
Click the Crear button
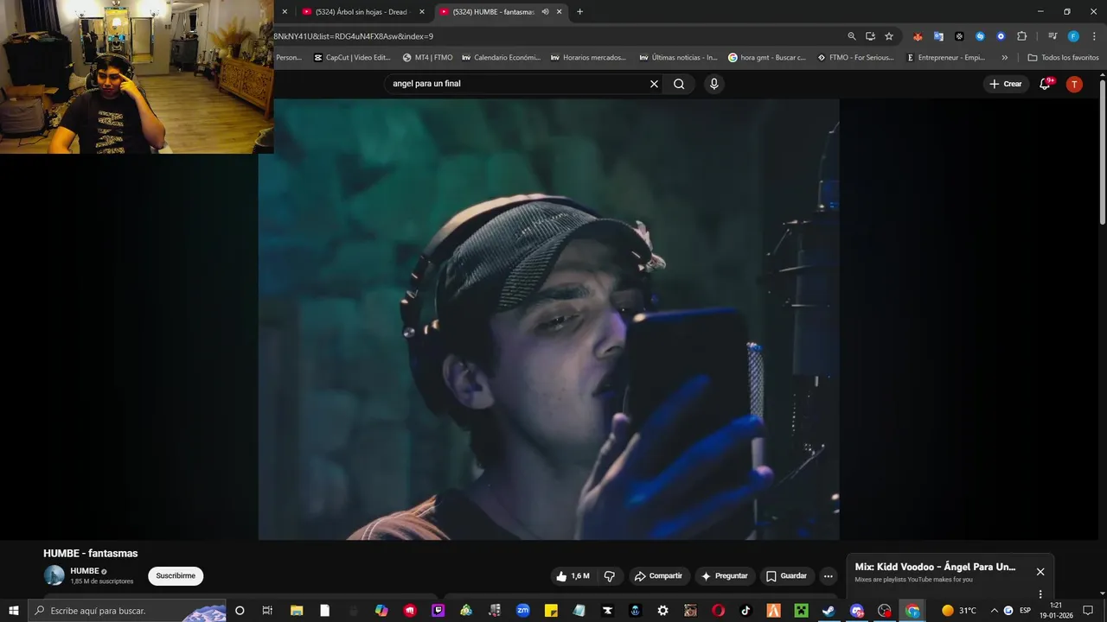point(1005,84)
